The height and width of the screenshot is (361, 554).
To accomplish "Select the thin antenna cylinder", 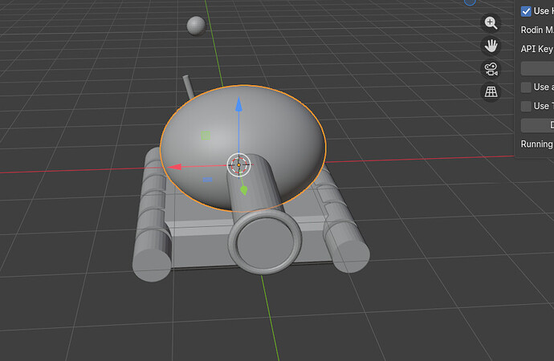I will (188, 87).
